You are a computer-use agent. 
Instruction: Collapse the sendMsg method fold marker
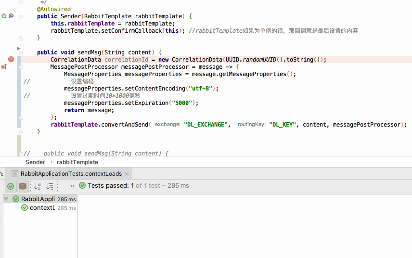pyautogui.click(x=21, y=53)
